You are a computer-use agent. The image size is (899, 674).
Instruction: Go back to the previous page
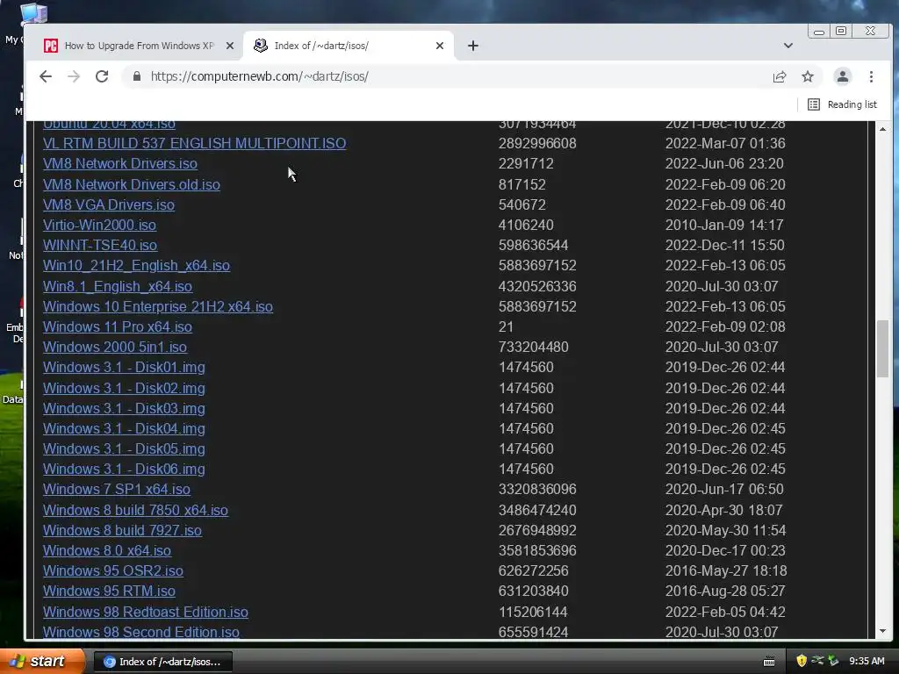[46, 76]
